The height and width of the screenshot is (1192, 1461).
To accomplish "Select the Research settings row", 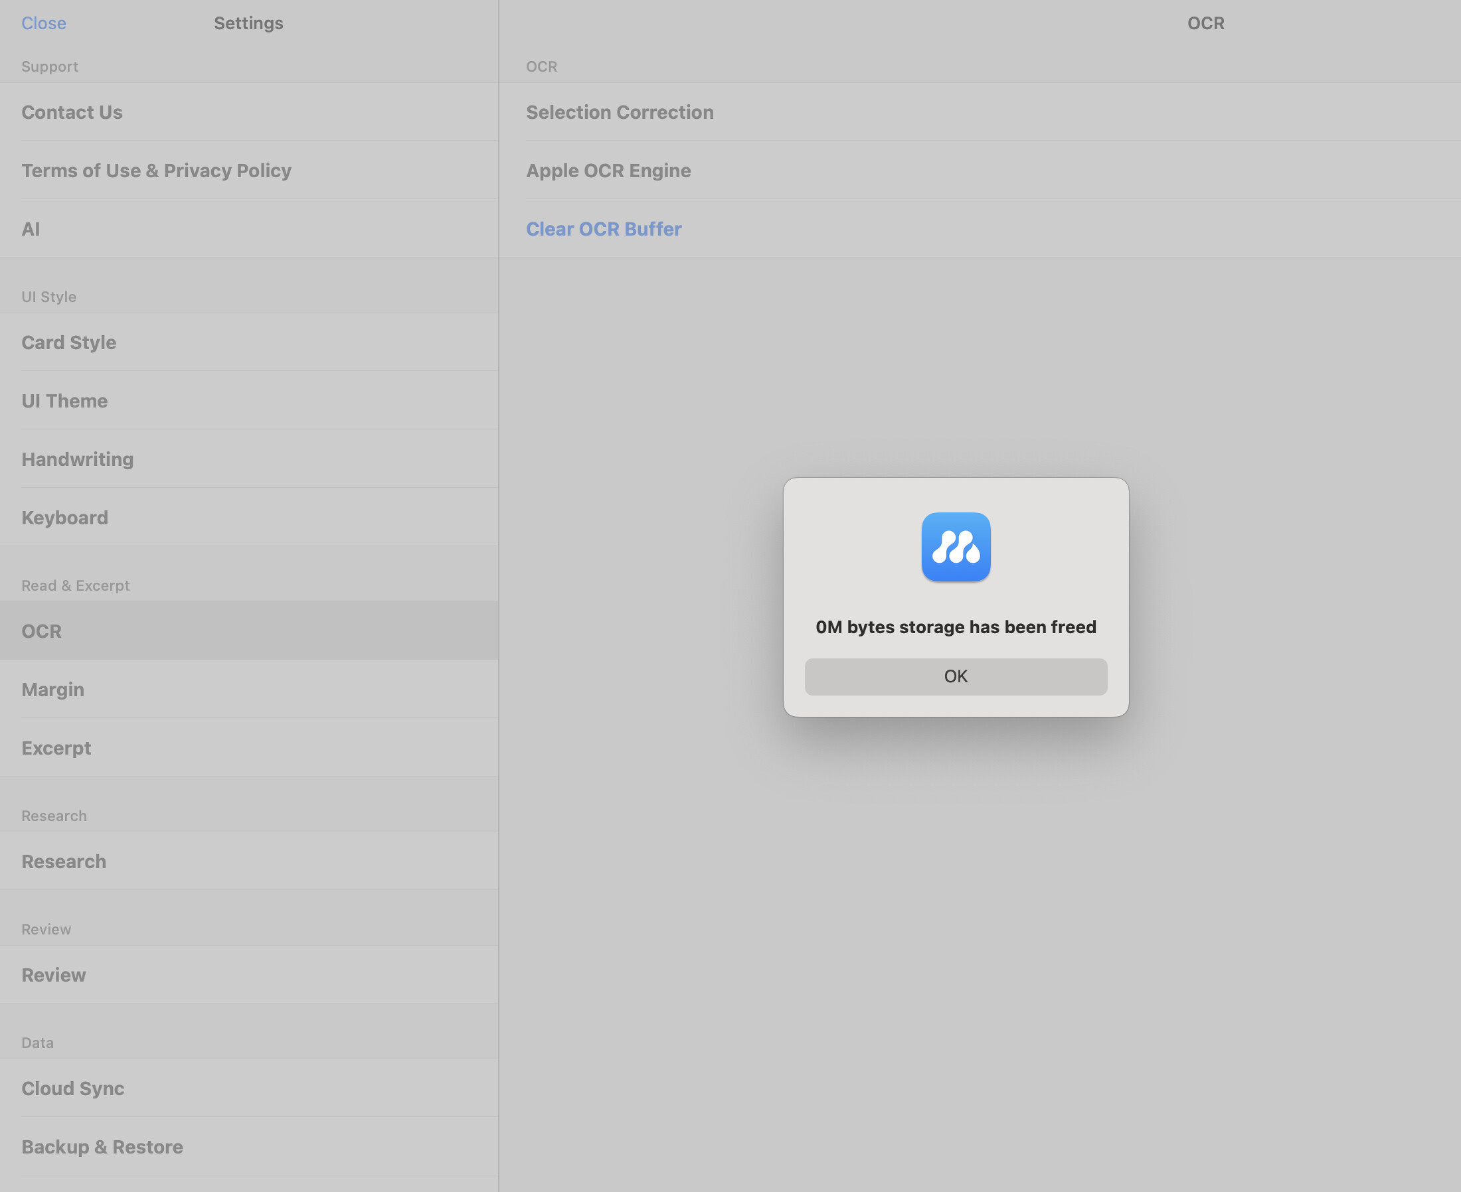I will 64,861.
